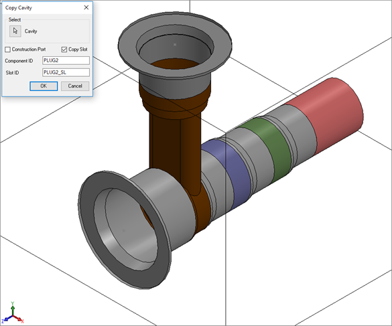The height and width of the screenshot is (326, 392).
Task: Click the Component ID field containing PLUG2
Action: coord(66,60)
